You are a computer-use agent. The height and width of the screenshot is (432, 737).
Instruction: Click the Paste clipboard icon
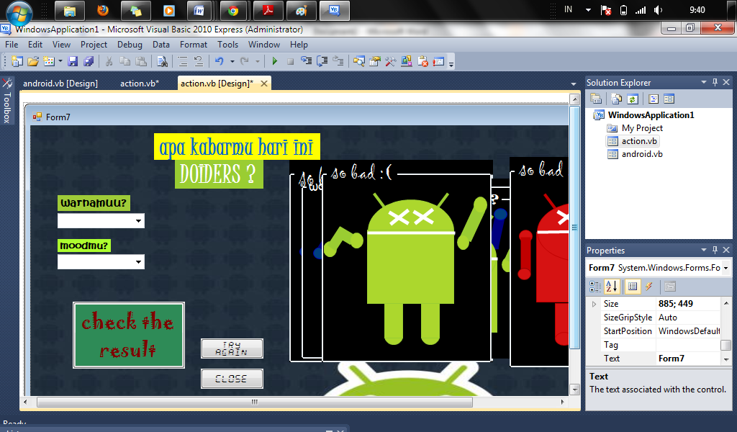point(140,61)
